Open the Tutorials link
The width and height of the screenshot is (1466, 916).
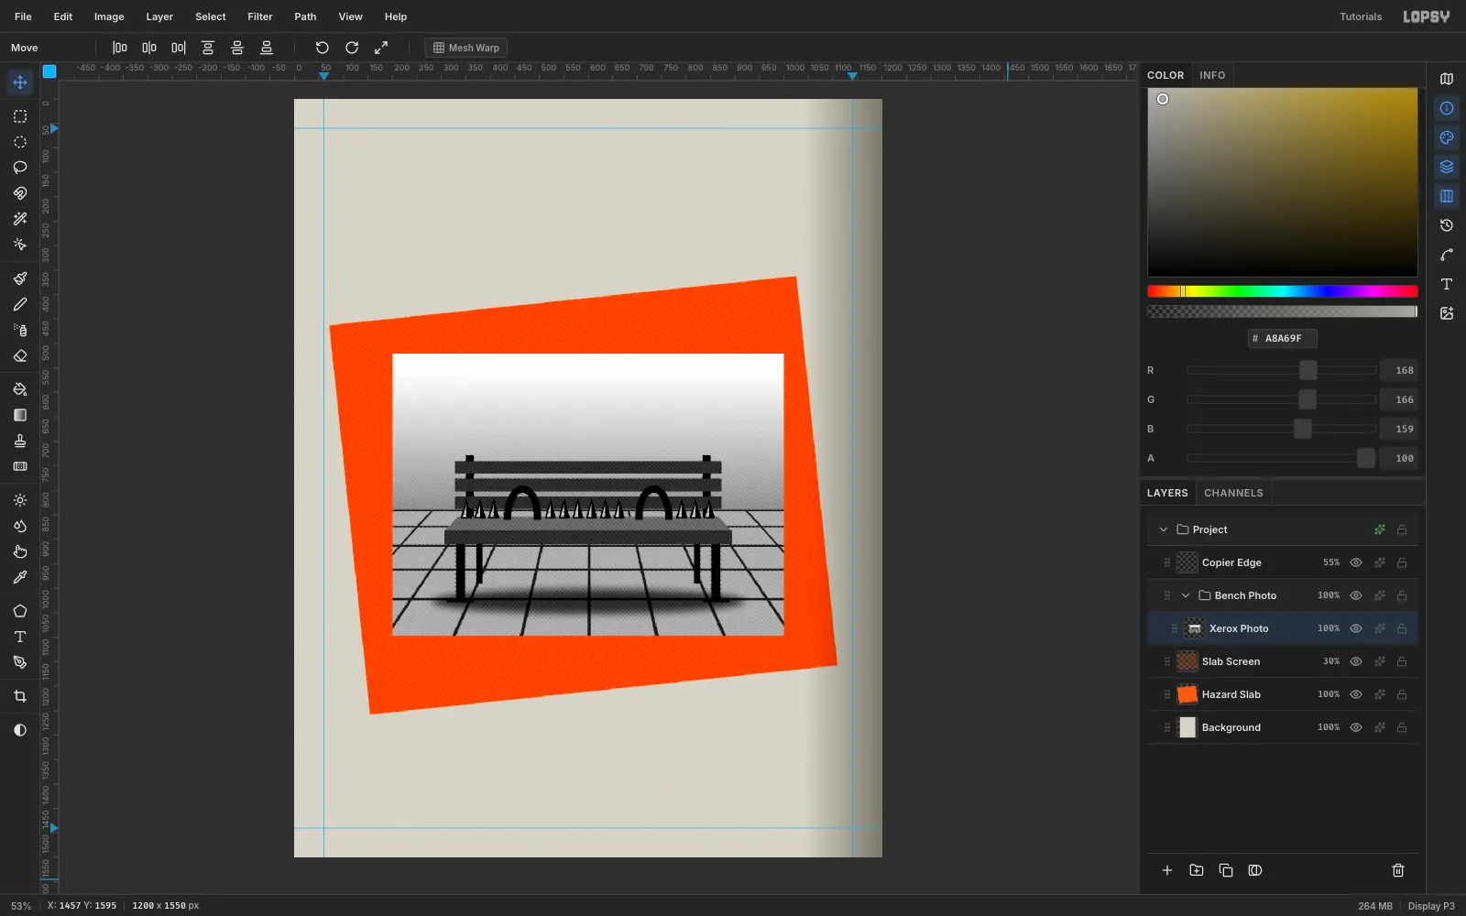point(1361,16)
